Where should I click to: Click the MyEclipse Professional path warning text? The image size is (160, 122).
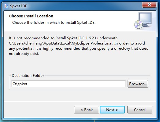point(78,46)
